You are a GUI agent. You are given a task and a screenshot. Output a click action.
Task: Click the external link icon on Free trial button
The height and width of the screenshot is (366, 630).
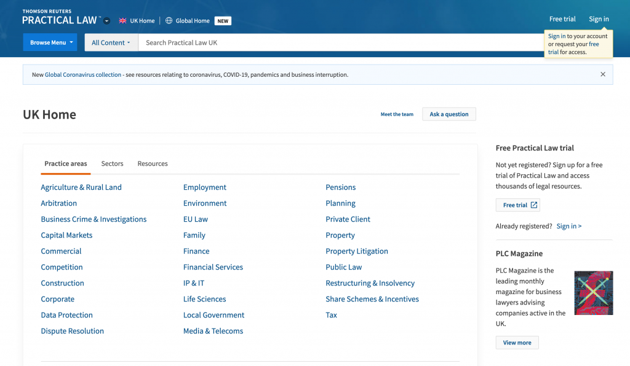coord(533,205)
